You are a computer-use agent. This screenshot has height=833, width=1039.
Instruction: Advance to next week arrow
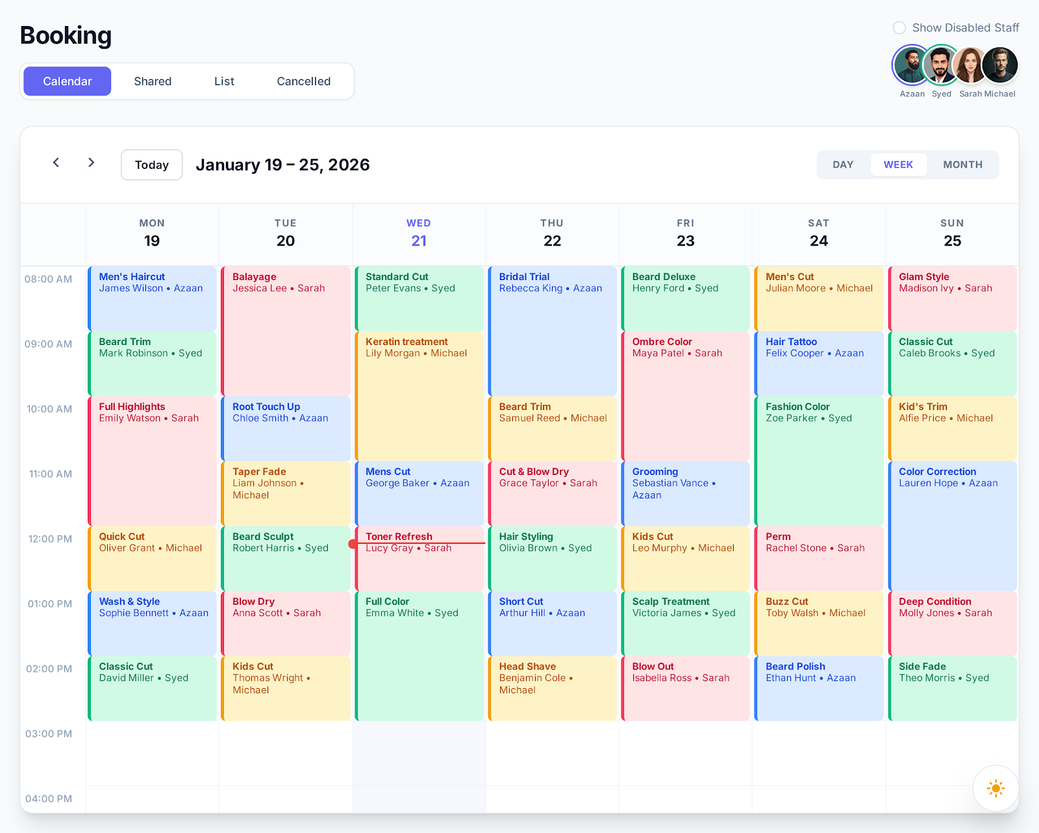point(92,162)
